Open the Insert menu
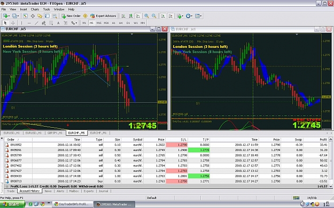The height and width of the screenshot is (208, 334). click(x=24, y=10)
